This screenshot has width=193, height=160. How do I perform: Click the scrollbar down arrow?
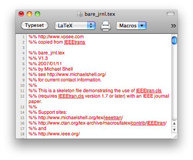pos(174,130)
